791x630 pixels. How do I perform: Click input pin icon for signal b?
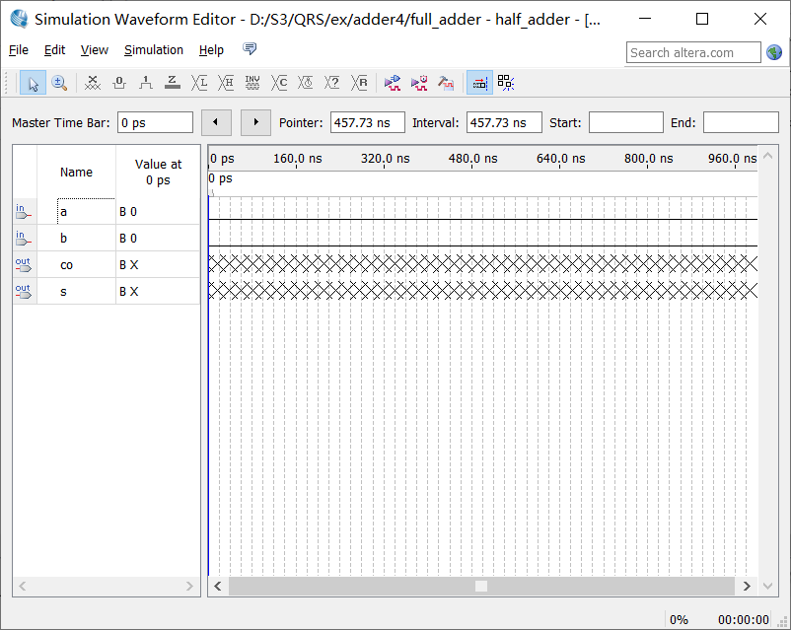(24, 239)
